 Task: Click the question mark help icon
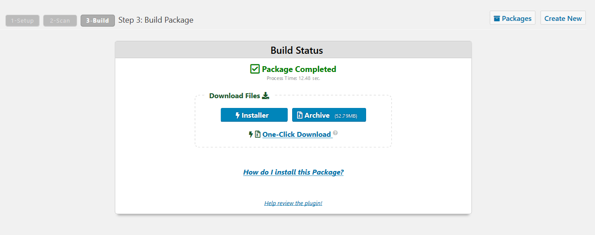pos(335,133)
